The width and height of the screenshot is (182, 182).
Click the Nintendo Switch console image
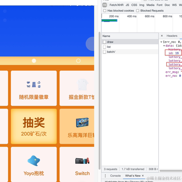tap(82, 161)
